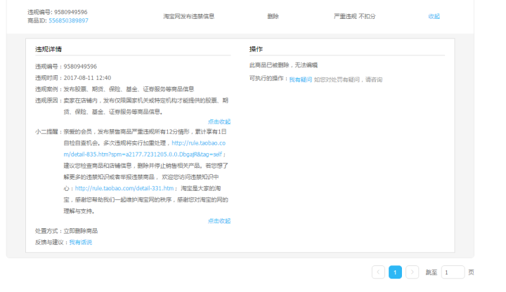
Task: Collapse 违规原因 text with 点击收起
Action: 219,121
